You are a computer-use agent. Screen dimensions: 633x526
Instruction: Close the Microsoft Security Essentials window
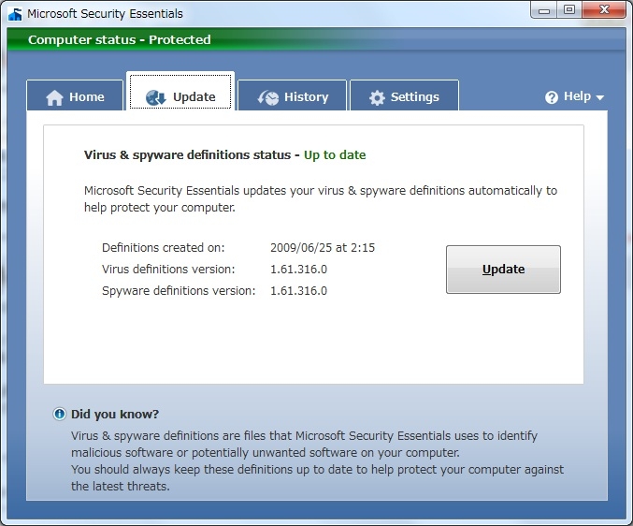(x=604, y=10)
